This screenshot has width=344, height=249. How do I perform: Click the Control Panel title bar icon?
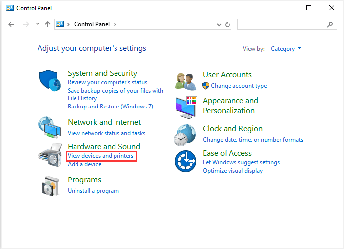pos(10,8)
